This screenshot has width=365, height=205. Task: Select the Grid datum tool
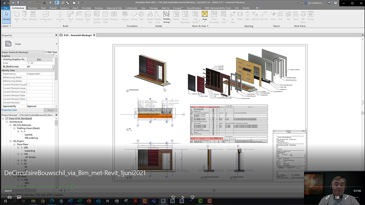click(280, 16)
